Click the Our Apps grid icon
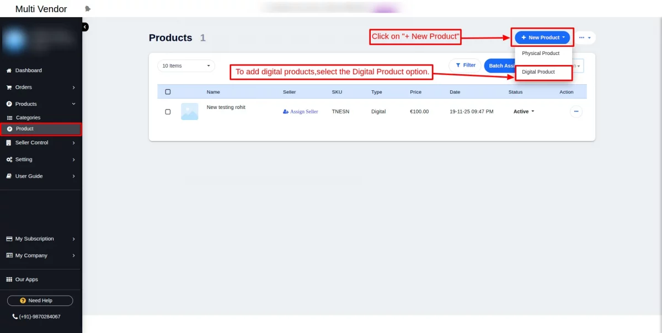The image size is (662, 333). tap(9, 280)
